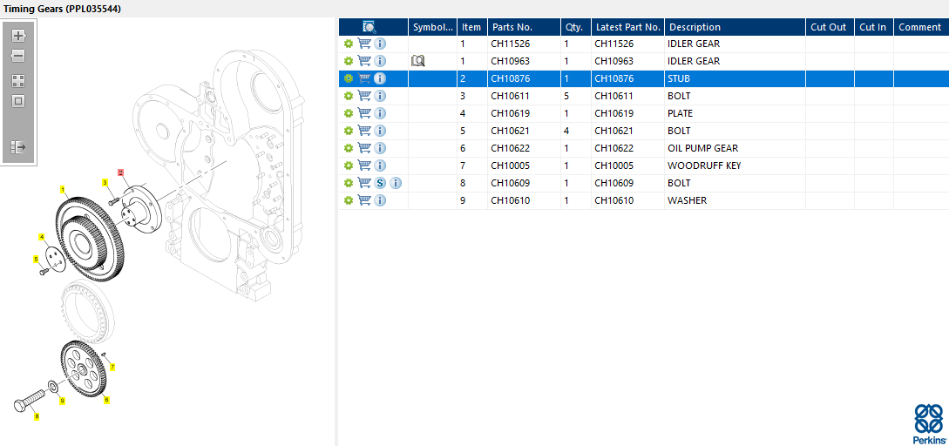
Task: Zoom out of the parts diagram
Action: click(x=17, y=56)
